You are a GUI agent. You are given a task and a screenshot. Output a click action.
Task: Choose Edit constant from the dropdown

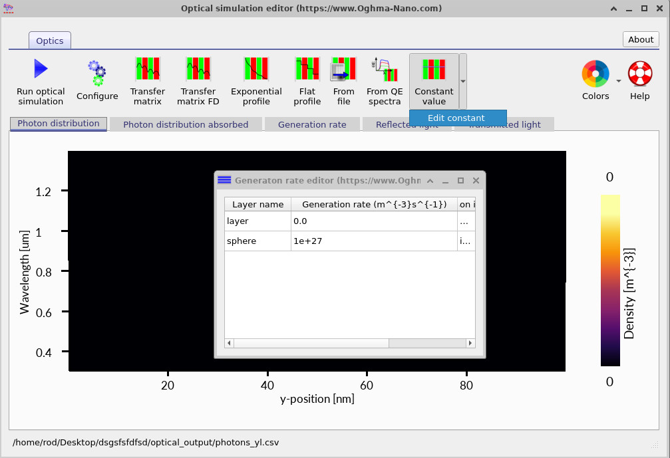point(458,117)
